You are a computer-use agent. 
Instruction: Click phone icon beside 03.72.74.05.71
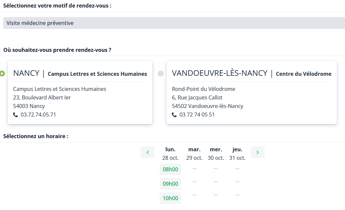tap(16, 115)
